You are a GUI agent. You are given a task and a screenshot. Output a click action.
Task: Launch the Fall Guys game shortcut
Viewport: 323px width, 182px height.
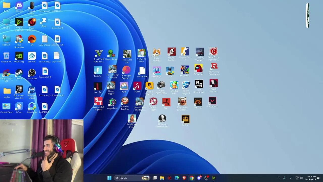coord(157,72)
